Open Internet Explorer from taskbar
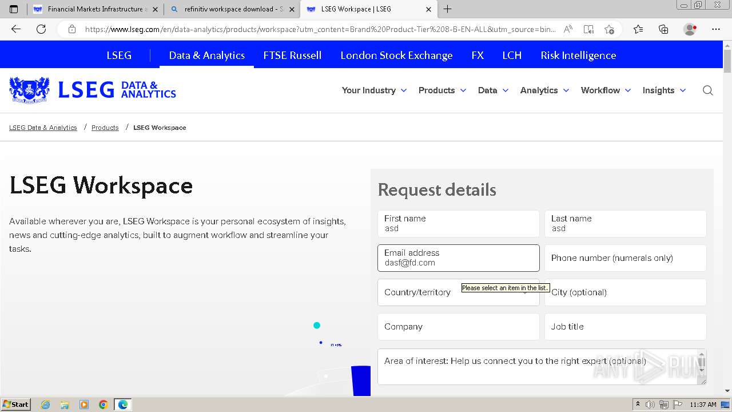The width and height of the screenshot is (732, 412). [x=45, y=405]
